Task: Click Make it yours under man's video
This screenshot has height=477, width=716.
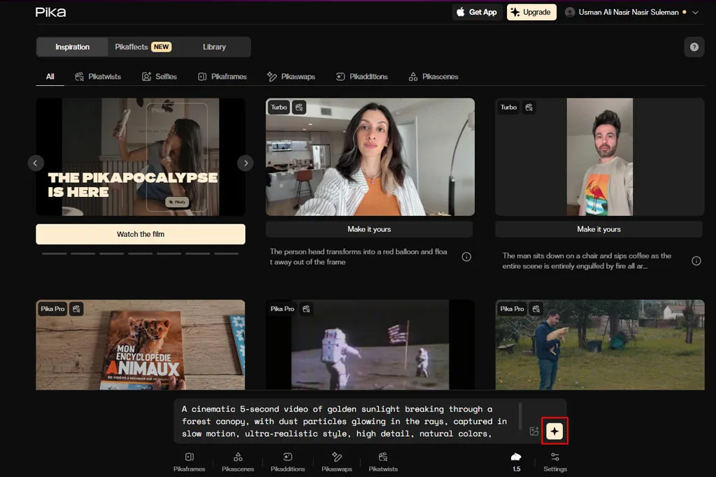Action: pos(599,229)
